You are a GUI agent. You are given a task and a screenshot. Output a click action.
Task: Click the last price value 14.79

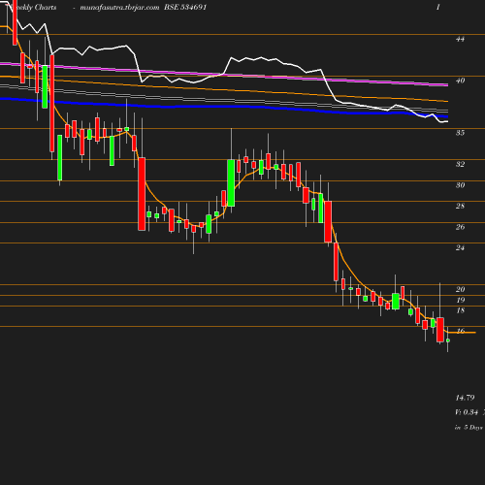tap(465, 398)
